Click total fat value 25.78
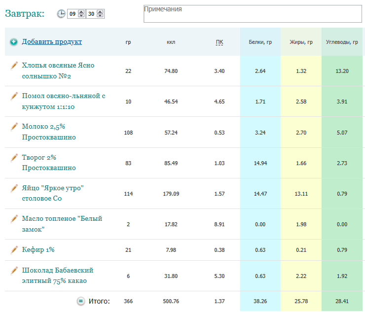This screenshot has height=312, width=365. point(301,301)
